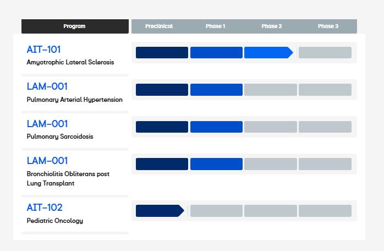
Task: Select the Preclinical column header
Action: pyautogui.click(x=159, y=26)
